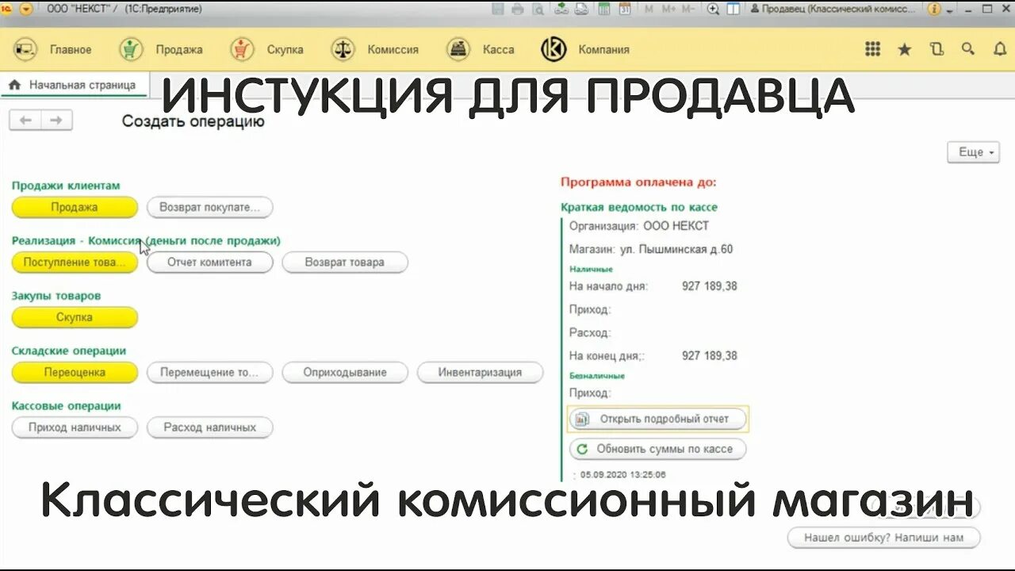Click Обновить суммы по кассе button
The width and height of the screenshot is (1015, 571).
tap(657, 449)
